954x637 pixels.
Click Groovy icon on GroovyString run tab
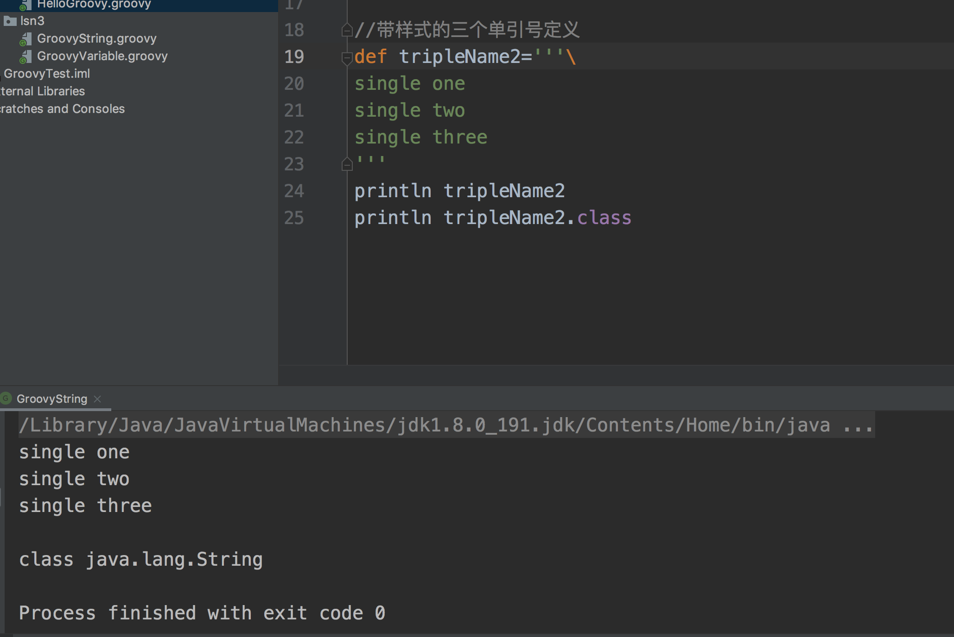click(x=6, y=398)
